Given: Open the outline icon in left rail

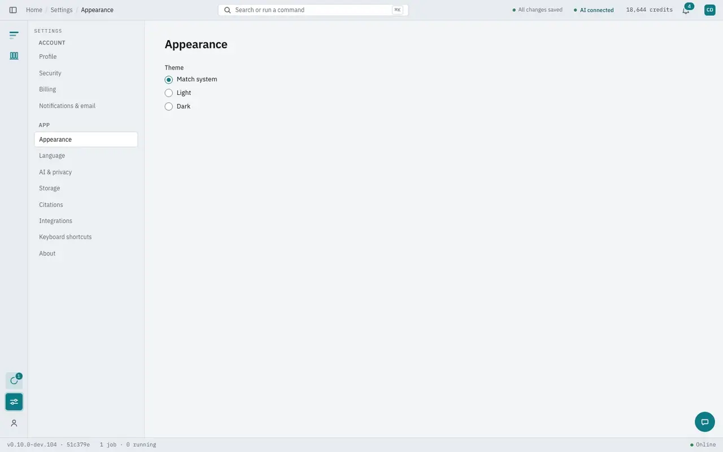Looking at the screenshot, I should click(14, 35).
